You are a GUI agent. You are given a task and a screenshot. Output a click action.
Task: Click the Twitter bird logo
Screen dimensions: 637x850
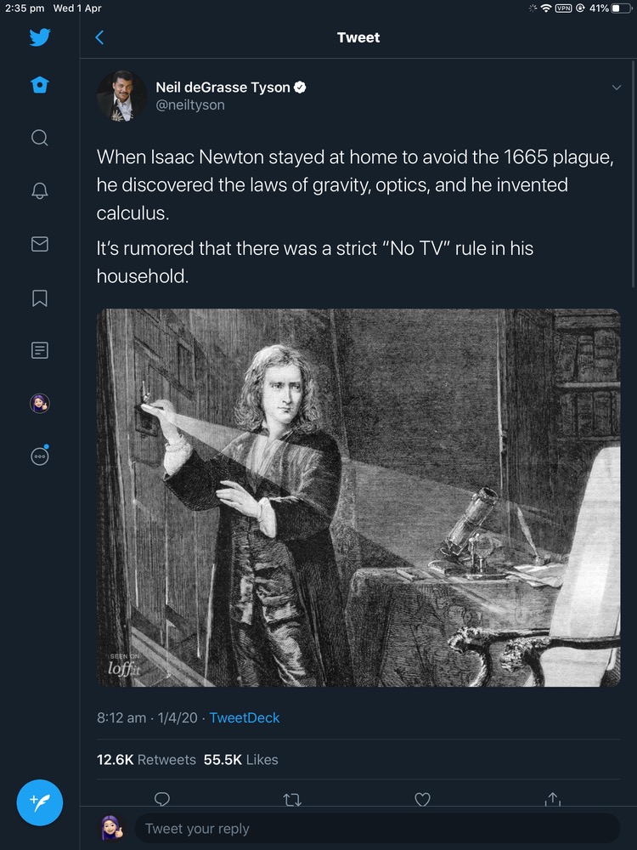pyautogui.click(x=39, y=37)
